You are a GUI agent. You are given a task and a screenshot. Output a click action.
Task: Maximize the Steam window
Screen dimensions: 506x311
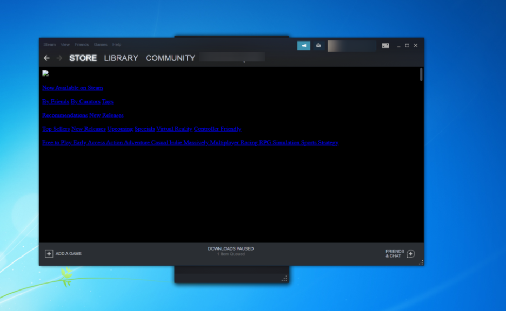(407, 46)
